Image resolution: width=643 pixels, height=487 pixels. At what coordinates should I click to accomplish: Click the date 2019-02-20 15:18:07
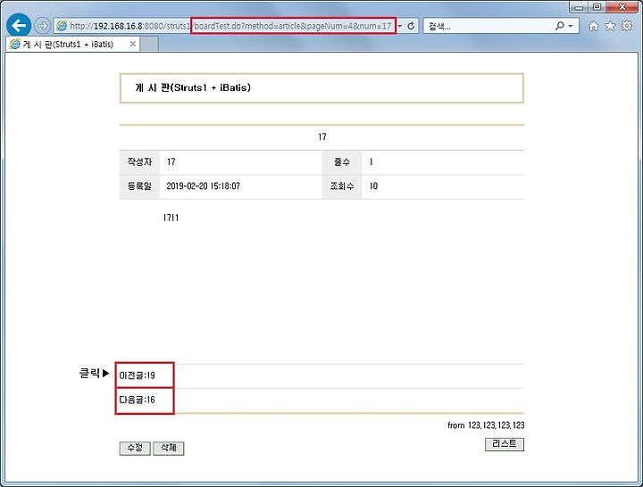(x=203, y=186)
